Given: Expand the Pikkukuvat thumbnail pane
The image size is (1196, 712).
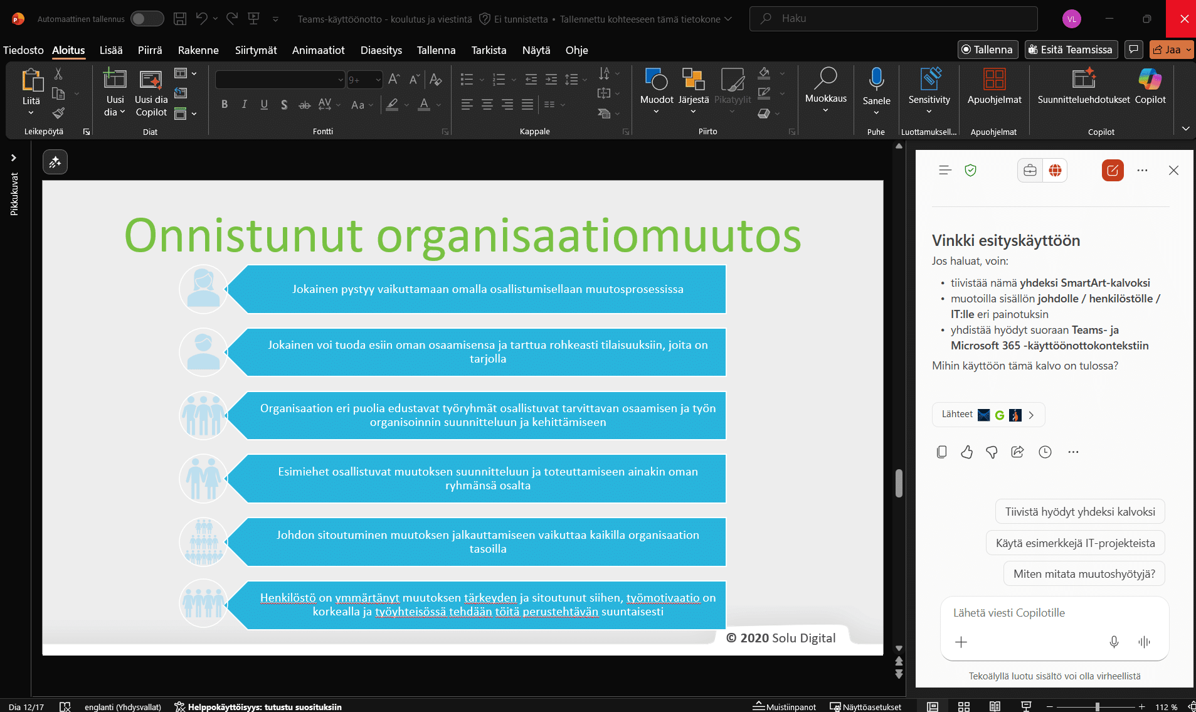Looking at the screenshot, I should coord(13,158).
